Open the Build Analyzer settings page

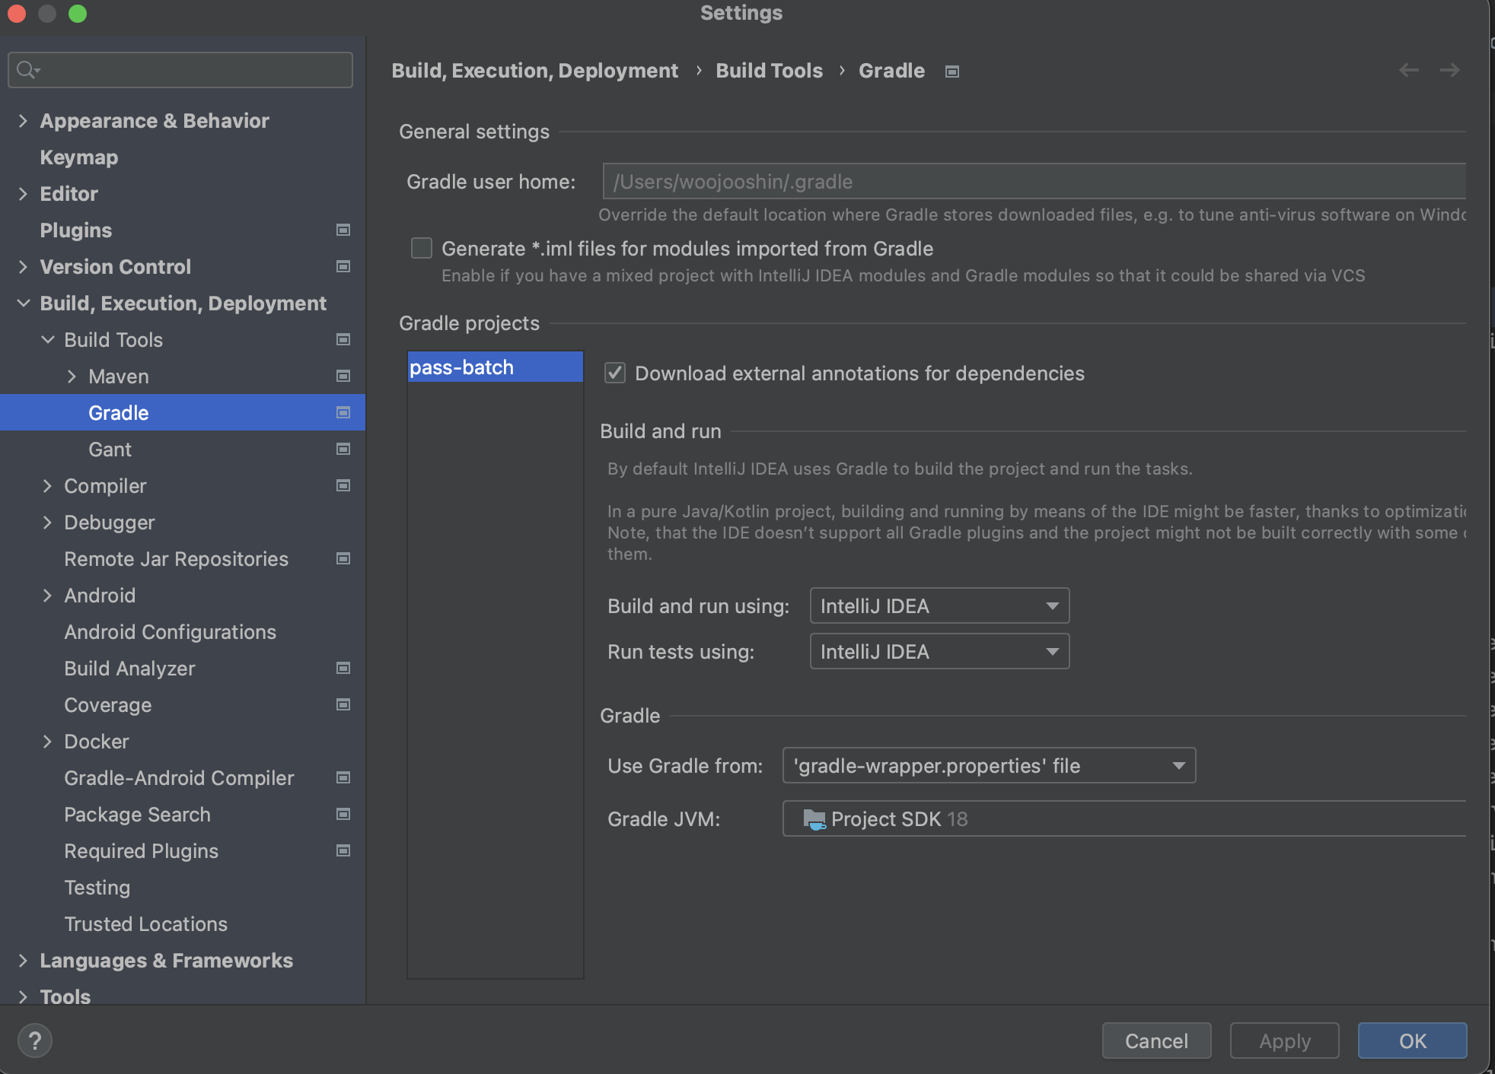(x=130, y=669)
